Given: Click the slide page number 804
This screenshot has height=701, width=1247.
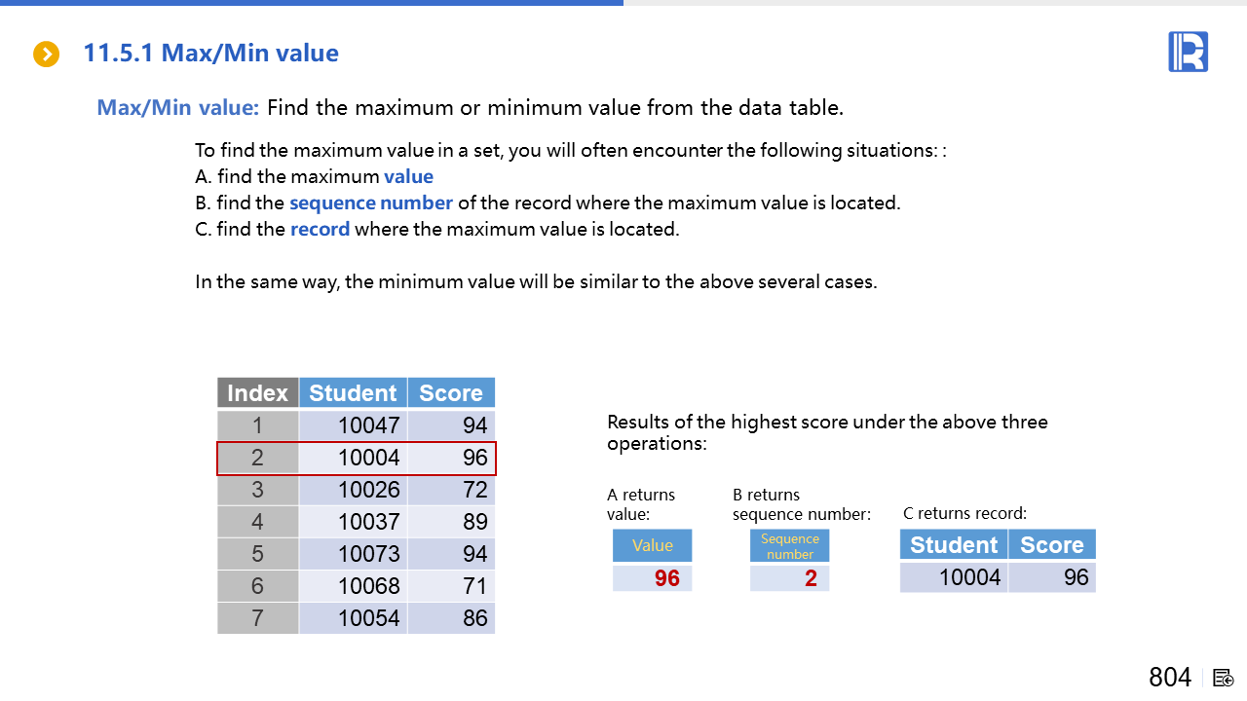Looking at the screenshot, I should click(x=1169, y=678).
